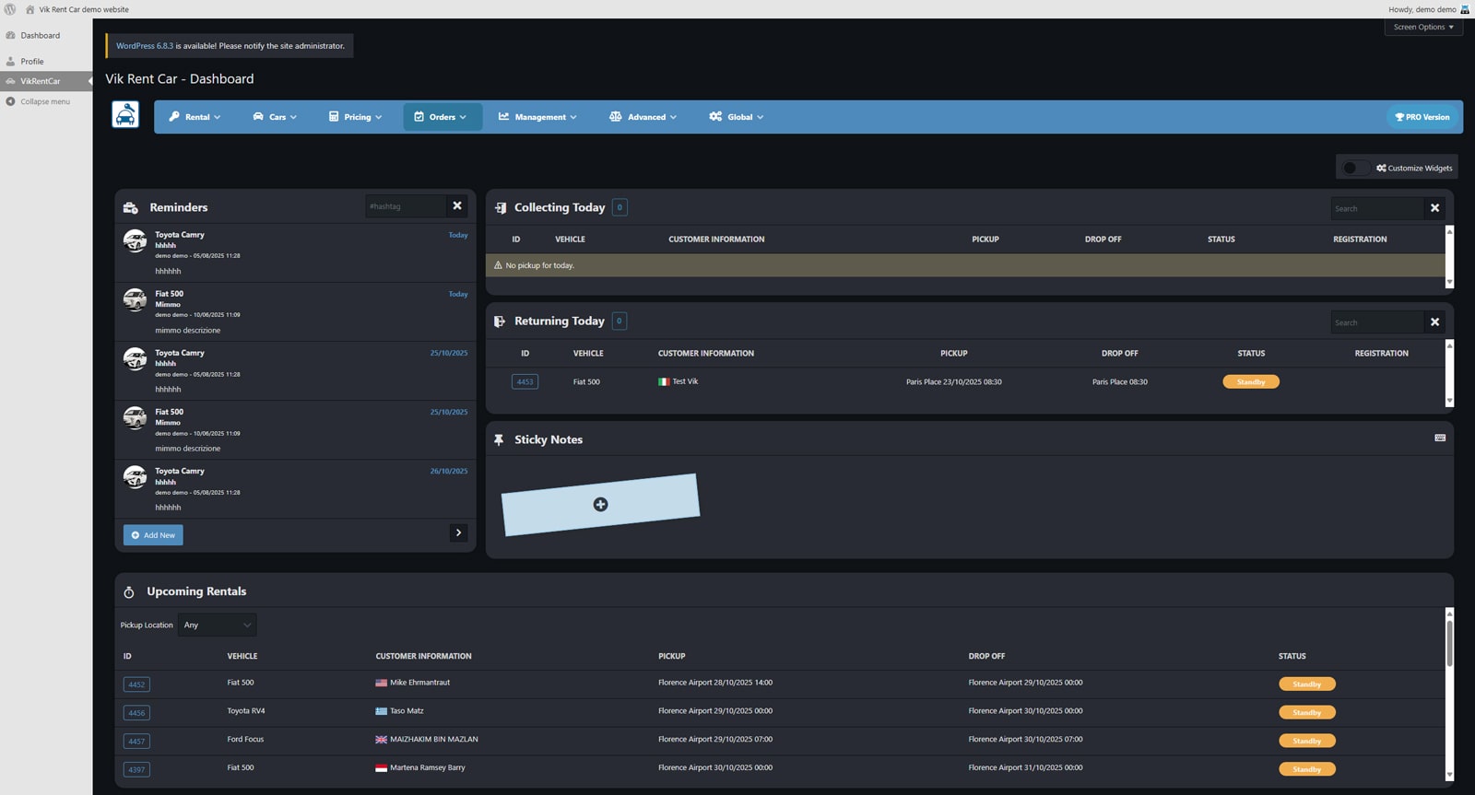Image resolution: width=1475 pixels, height=795 pixels.
Task: Expand the Screen Options panel
Action: (1422, 27)
